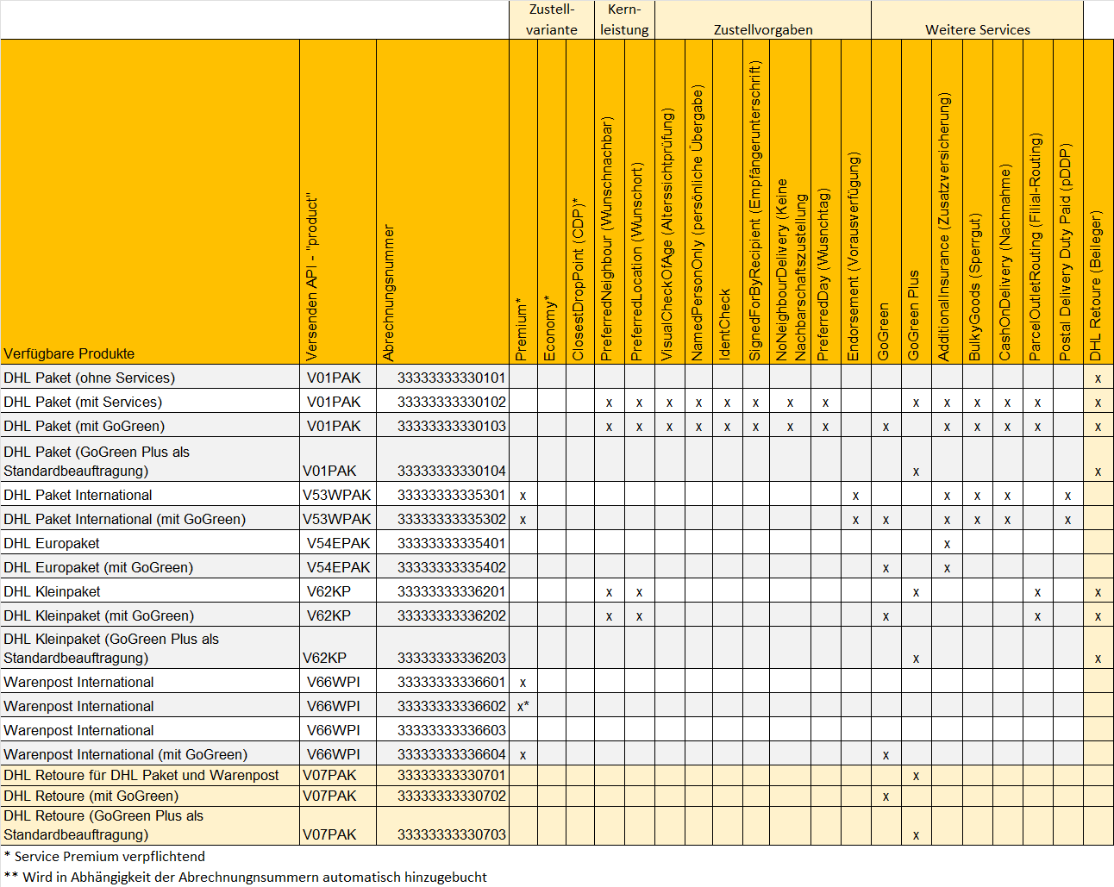1114x887 pixels.
Task: Select the 'IdentCheck' column header
Action: [x=728, y=202]
